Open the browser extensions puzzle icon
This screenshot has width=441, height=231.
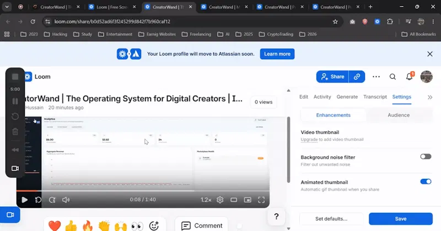(390, 21)
